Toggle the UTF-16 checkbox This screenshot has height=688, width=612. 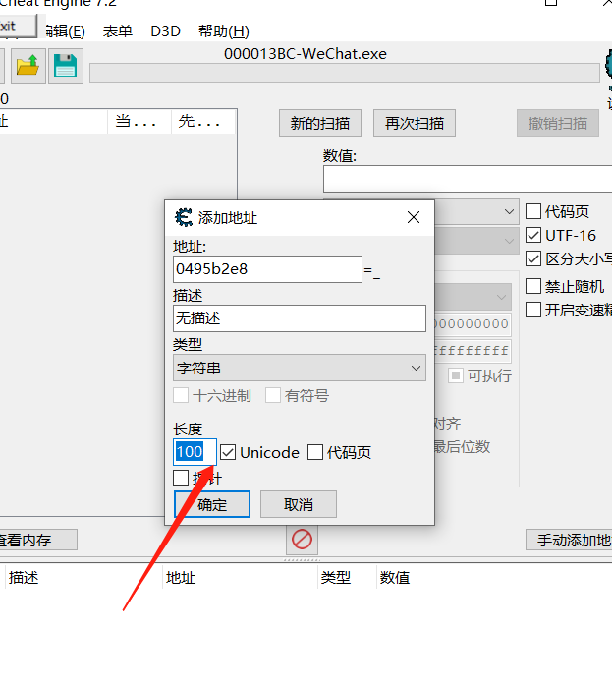(x=533, y=235)
